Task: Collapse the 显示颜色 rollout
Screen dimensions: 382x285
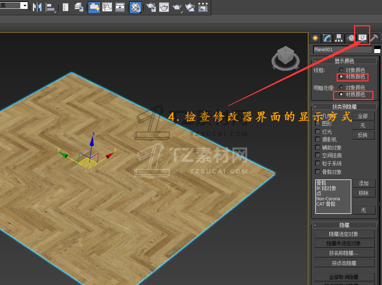Action: (315, 61)
